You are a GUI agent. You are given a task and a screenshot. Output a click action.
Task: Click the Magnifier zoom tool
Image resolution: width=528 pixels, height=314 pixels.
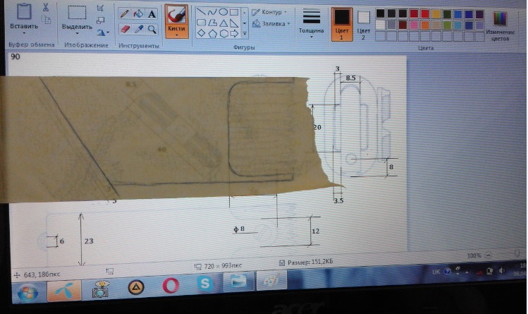(152, 30)
